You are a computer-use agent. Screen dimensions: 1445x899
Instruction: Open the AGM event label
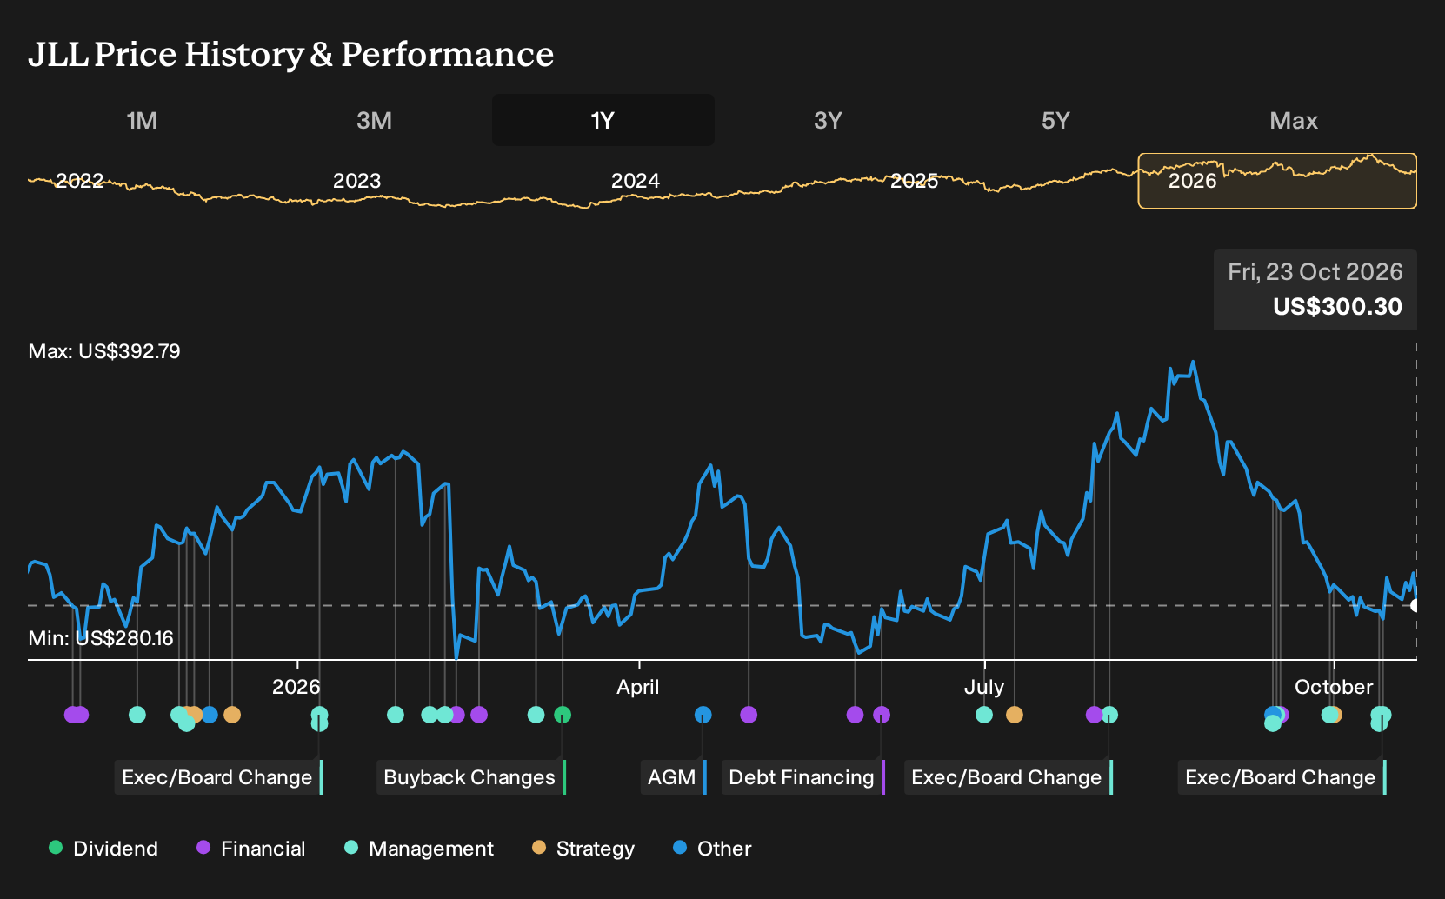click(674, 777)
